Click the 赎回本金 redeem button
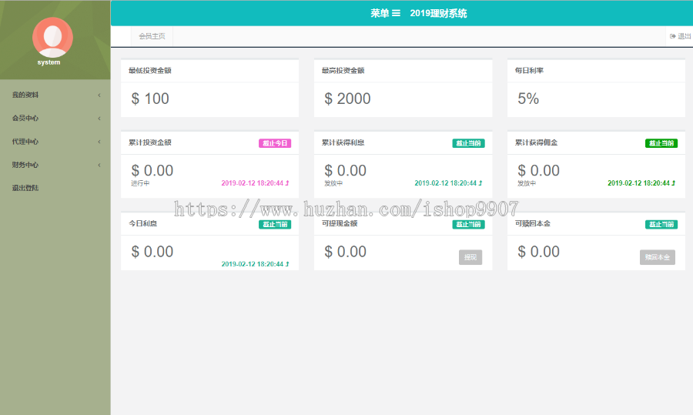Screen dimensions: 693x415 [x=658, y=257]
